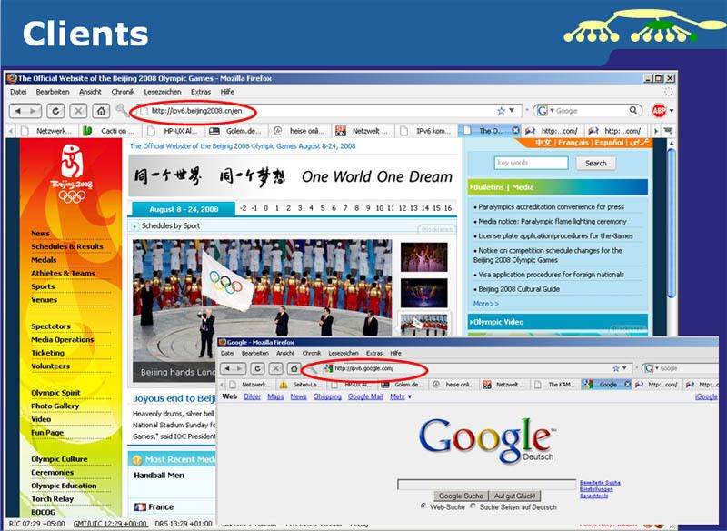This screenshot has width=727, height=531.
Task: Switch to the Google tab
Action: (x=605, y=384)
